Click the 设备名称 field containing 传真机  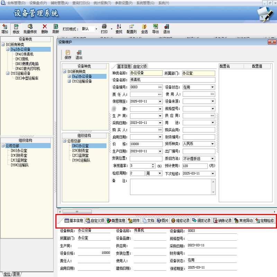pos(172,80)
